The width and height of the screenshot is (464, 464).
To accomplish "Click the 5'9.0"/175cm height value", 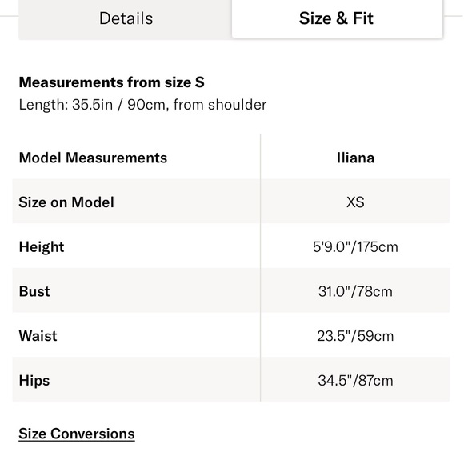I will point(355,246).
